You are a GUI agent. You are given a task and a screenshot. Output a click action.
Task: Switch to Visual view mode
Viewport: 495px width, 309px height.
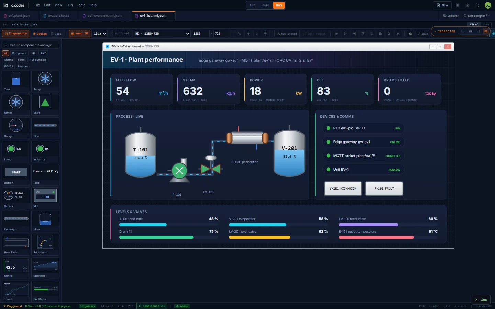coord(474,24)
